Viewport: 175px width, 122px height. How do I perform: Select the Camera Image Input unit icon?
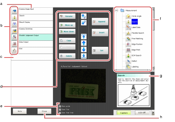[14, 11]
